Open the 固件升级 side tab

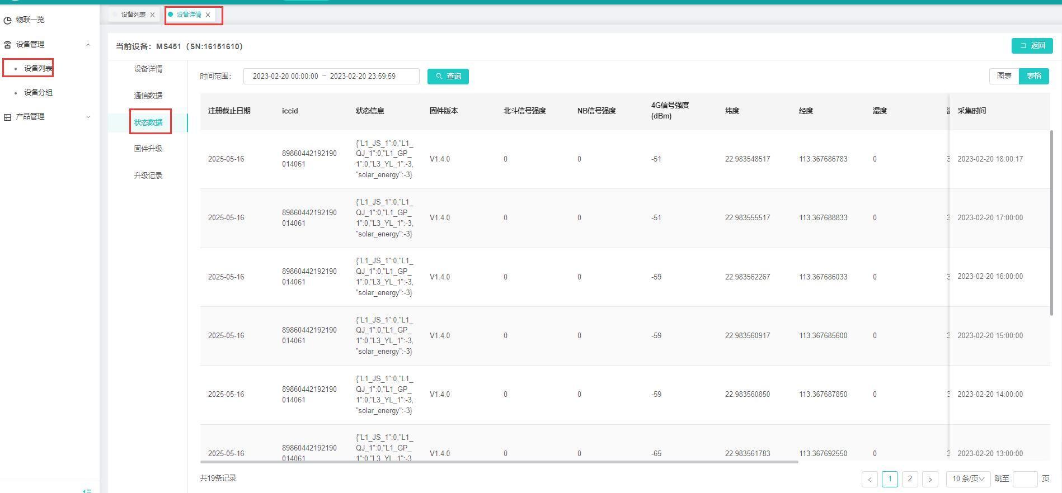coord(148,149)
